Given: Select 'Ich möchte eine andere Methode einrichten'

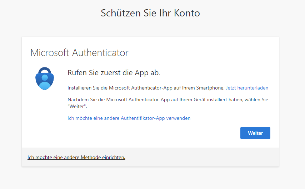Looking at the screenshot, I should [x=76, y=157].
